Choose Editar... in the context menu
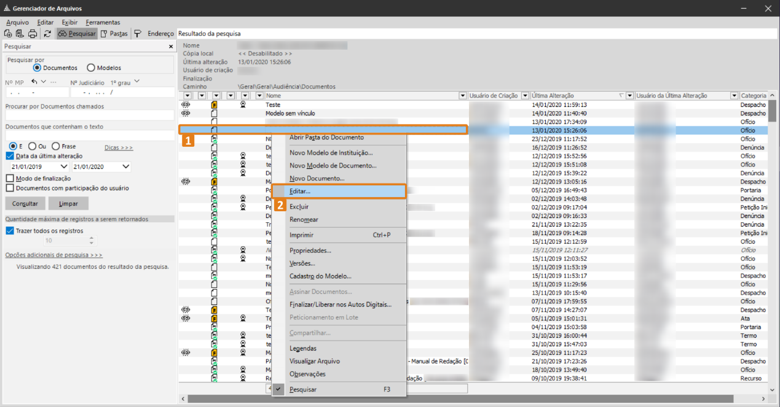Screen dimensions: 780x407 tap(339, 192)
